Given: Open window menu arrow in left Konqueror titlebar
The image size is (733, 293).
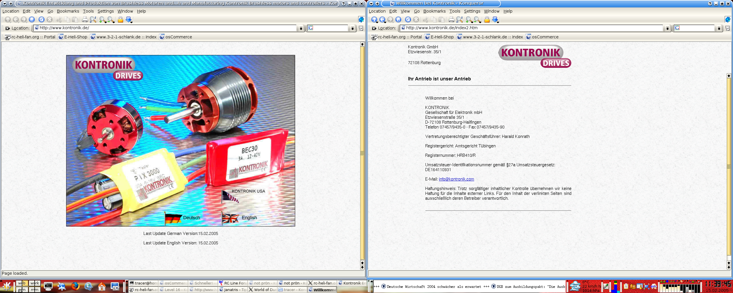Looking at the screenshot, I should coord(5,4).
